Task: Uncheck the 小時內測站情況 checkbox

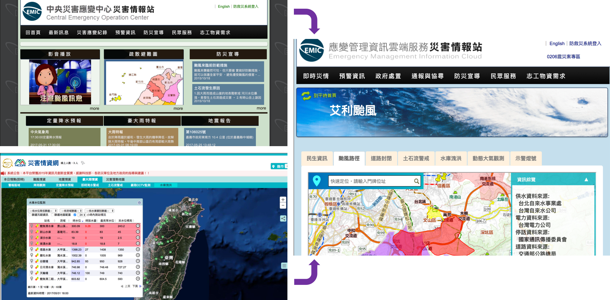Action: pos(75,215)
